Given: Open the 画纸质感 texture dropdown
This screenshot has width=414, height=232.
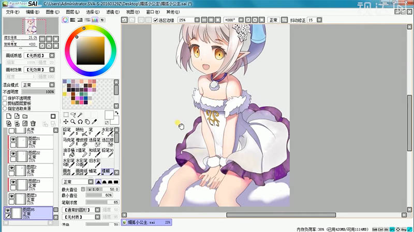Looking at the screenshot, I should pos(52,55).
